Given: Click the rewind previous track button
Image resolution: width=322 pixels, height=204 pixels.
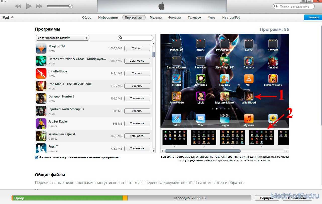Looking at the screenshot, I should pyautogui.click(x=18, y=6).
